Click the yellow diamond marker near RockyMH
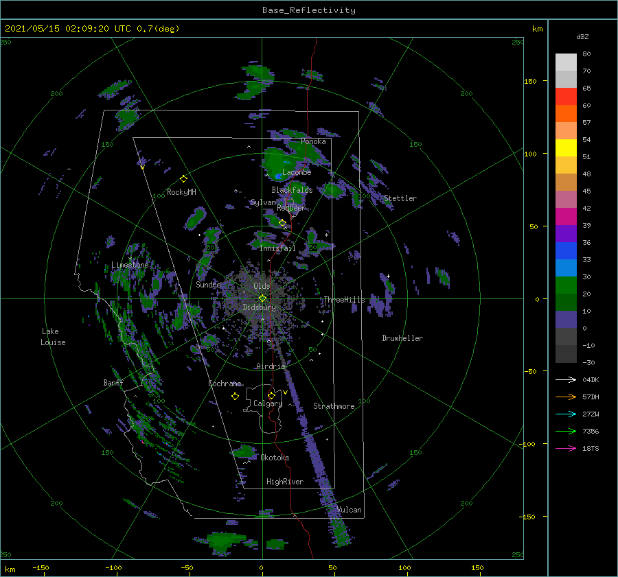 click(x=183, y=179)
